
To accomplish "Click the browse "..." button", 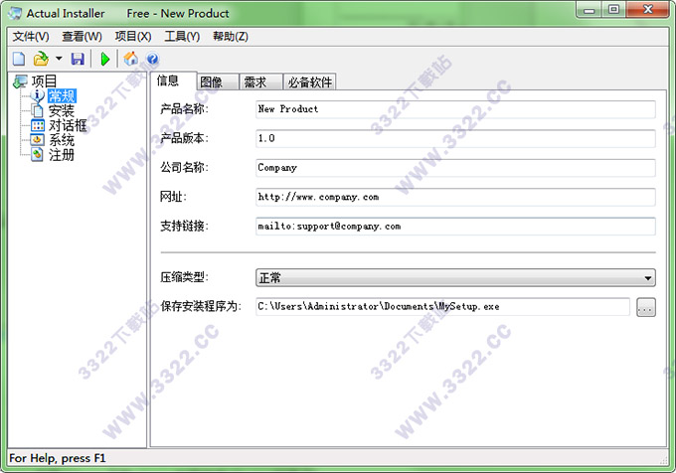I will (646, 307).
